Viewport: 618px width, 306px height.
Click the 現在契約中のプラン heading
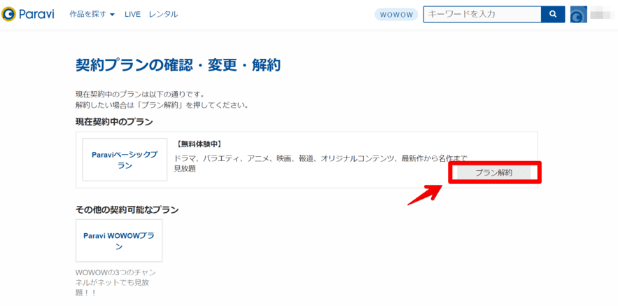[x=114, y=122]
